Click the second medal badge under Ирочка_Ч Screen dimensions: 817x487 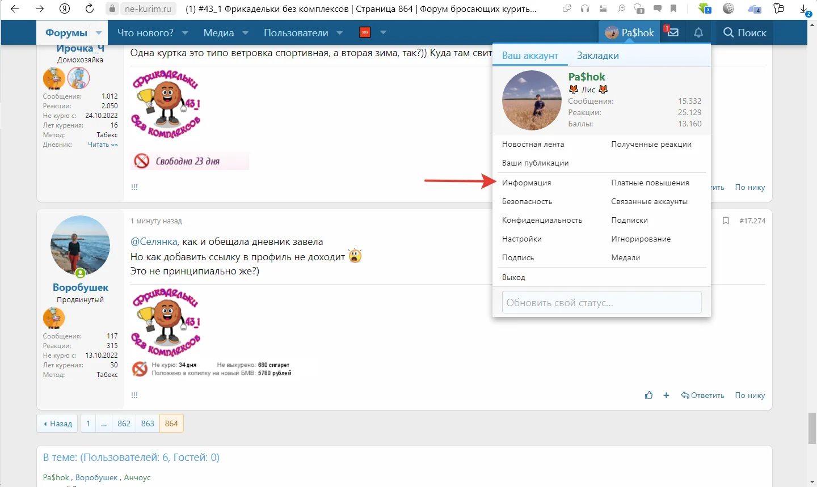point(79,78)
